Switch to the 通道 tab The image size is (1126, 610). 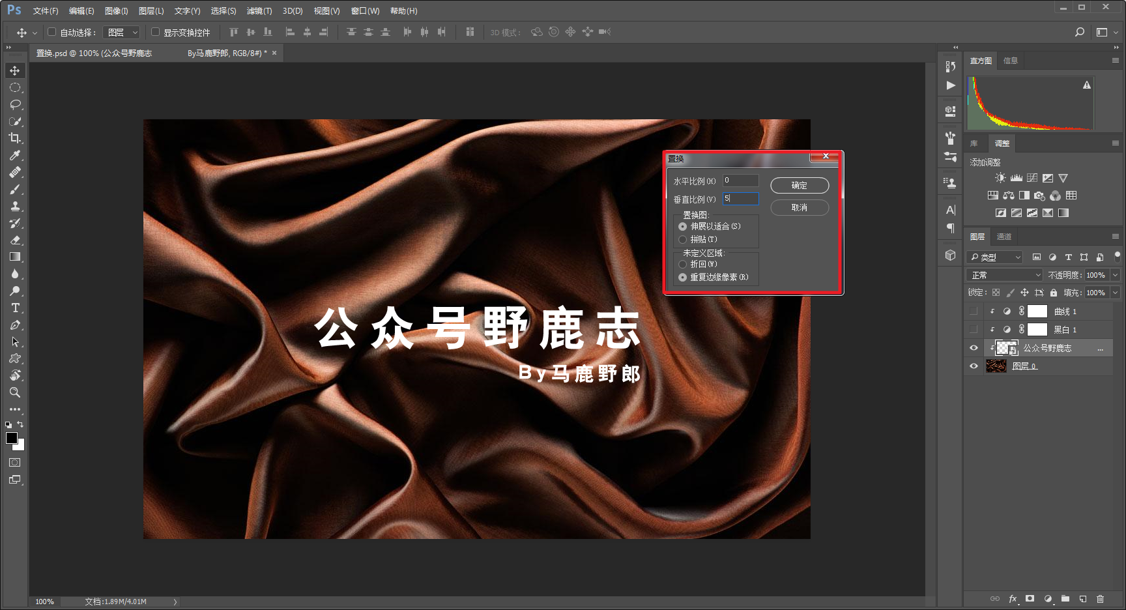[1004, 237]
